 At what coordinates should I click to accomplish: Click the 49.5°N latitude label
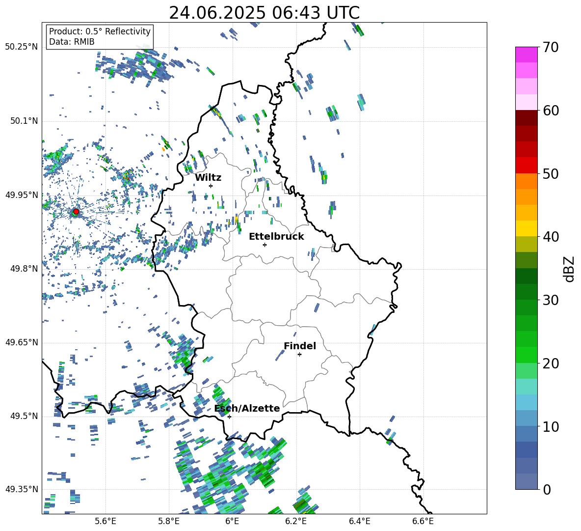pyautogui.click(x=24, y=416)
